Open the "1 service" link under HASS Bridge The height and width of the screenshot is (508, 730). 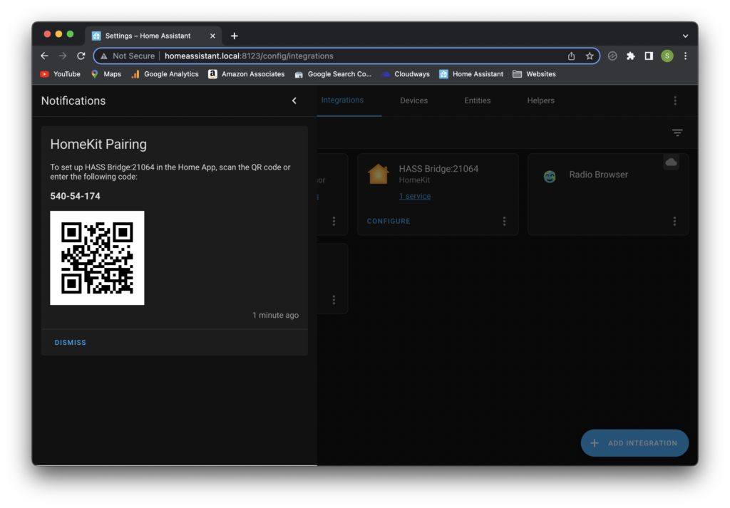click(414, 195)
